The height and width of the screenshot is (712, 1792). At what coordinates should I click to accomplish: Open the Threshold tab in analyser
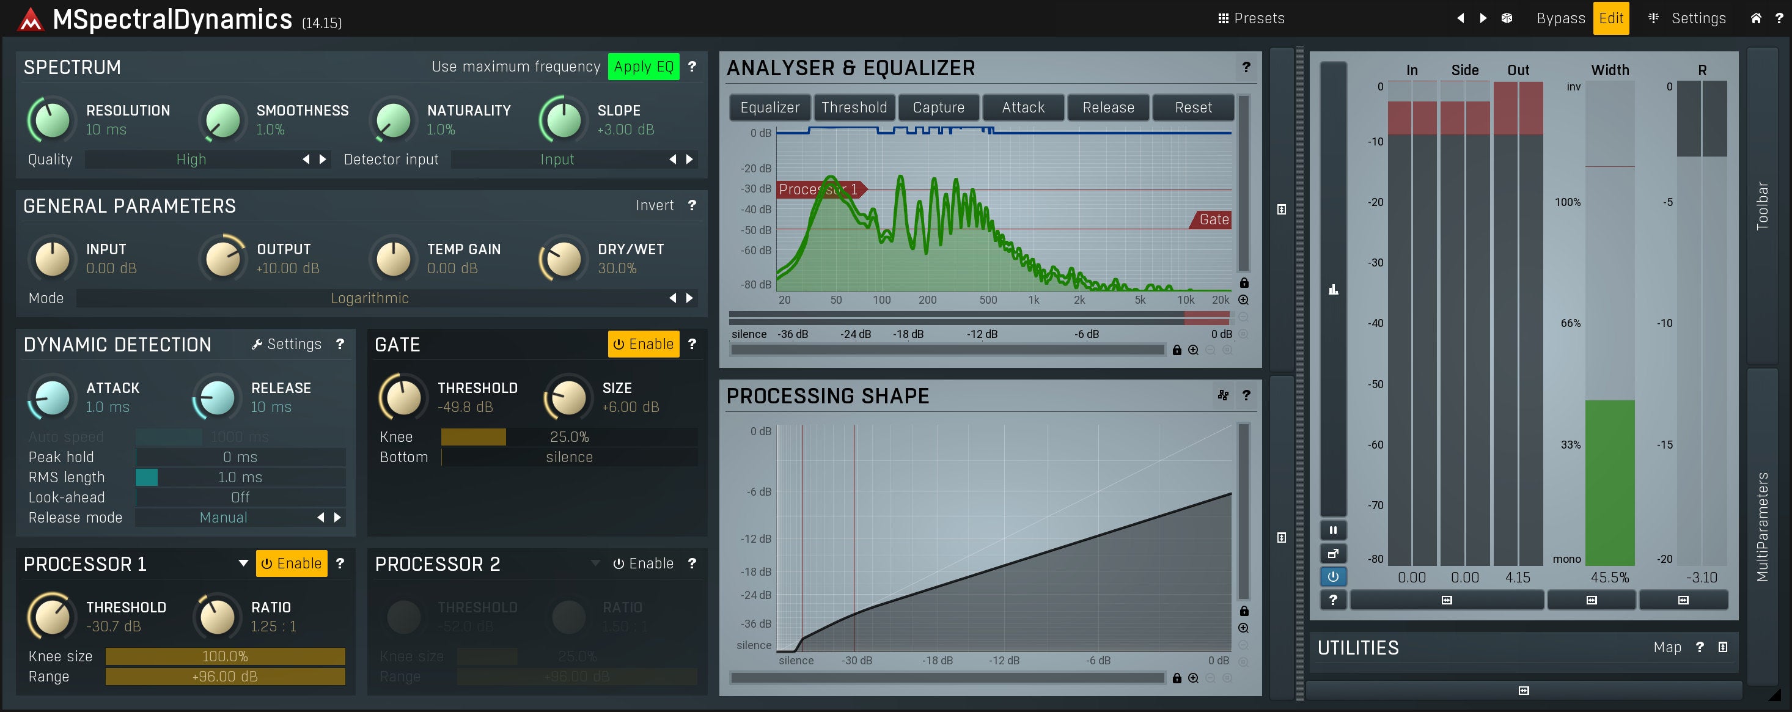click(854, 108)
